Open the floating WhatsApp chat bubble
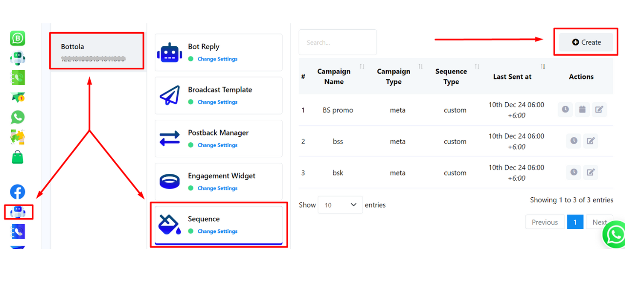Image resolution: width=625 pixels, height=285 pixels. (x=615, y=235)
